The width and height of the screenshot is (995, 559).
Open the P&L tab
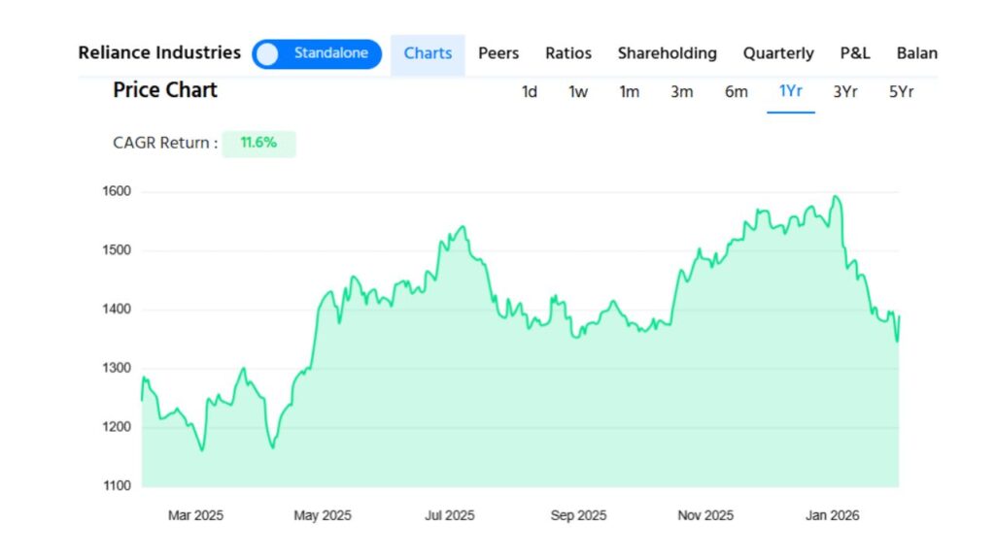854,53
